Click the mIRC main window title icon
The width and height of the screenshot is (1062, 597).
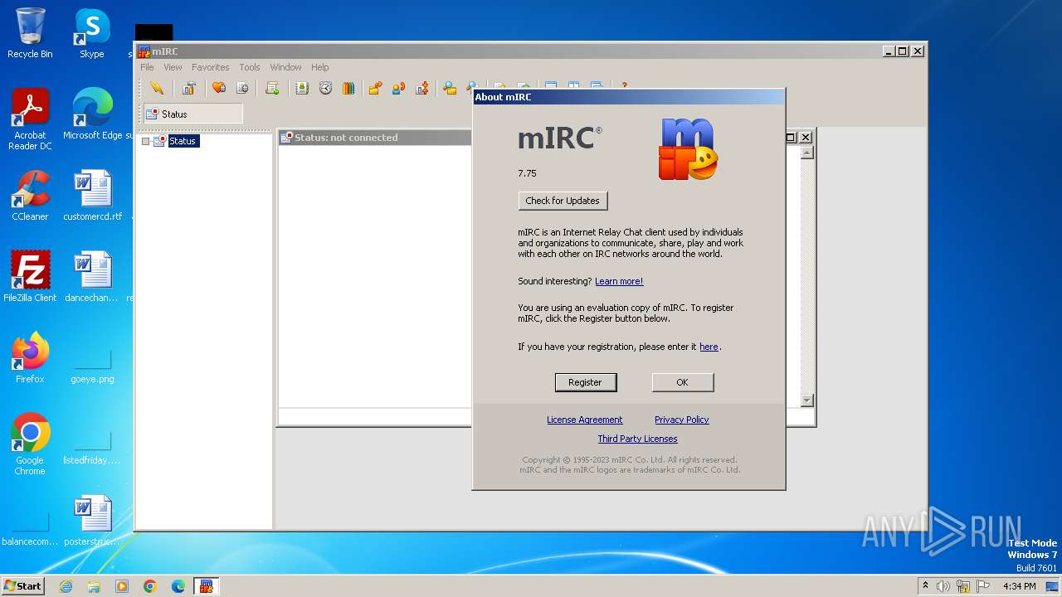coord(144,51)
